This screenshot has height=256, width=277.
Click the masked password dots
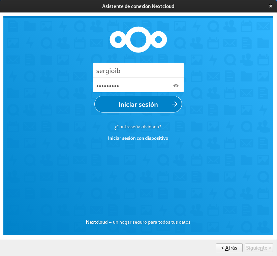[x=107, y=86]
